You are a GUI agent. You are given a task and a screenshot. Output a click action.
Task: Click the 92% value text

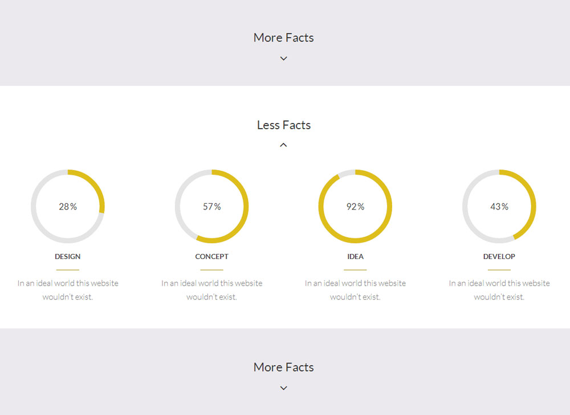click(x=355, y=207)
